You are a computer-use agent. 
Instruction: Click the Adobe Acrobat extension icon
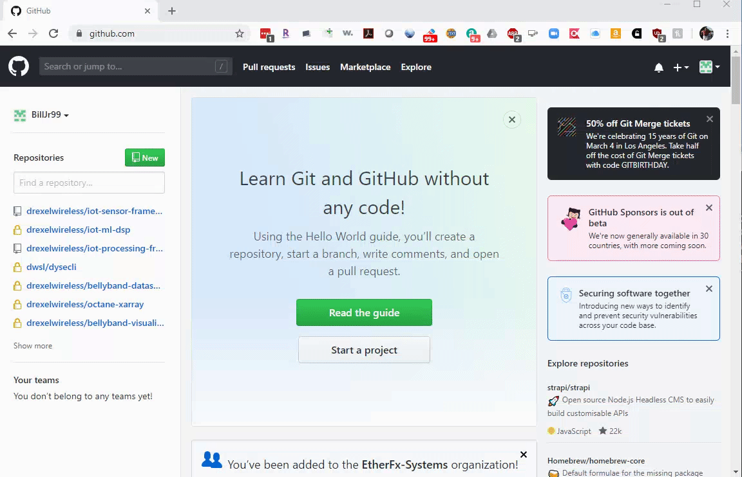click(x=368, y=33)
